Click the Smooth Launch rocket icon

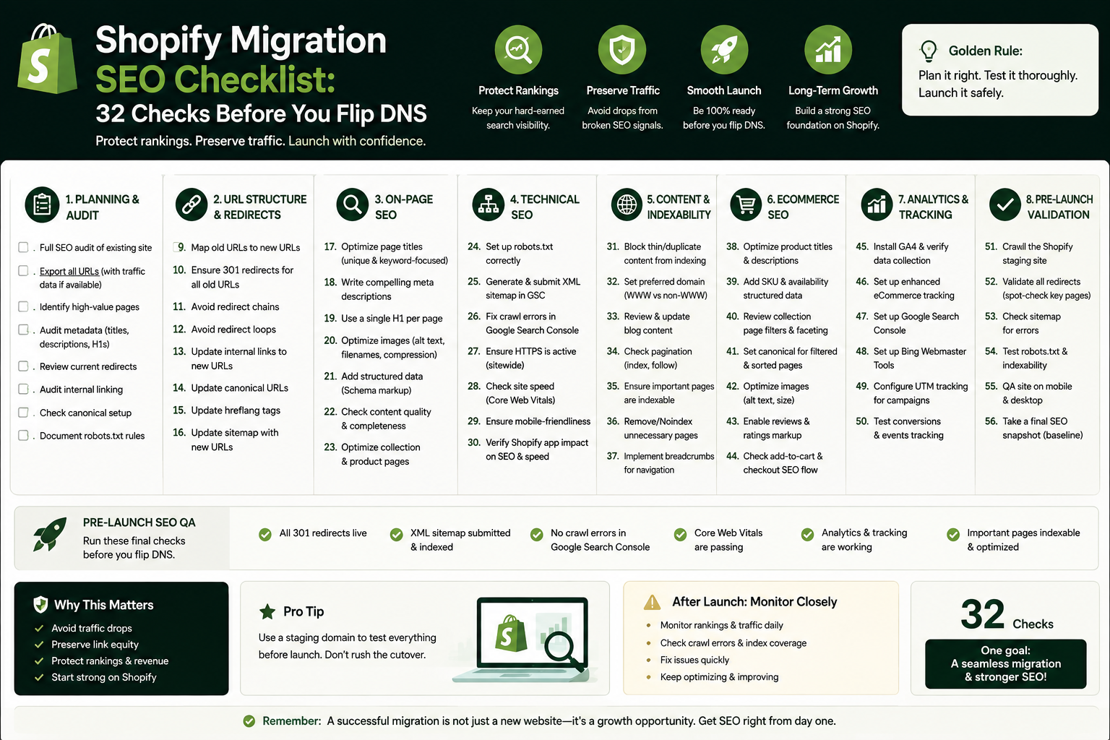pos(724,50)
